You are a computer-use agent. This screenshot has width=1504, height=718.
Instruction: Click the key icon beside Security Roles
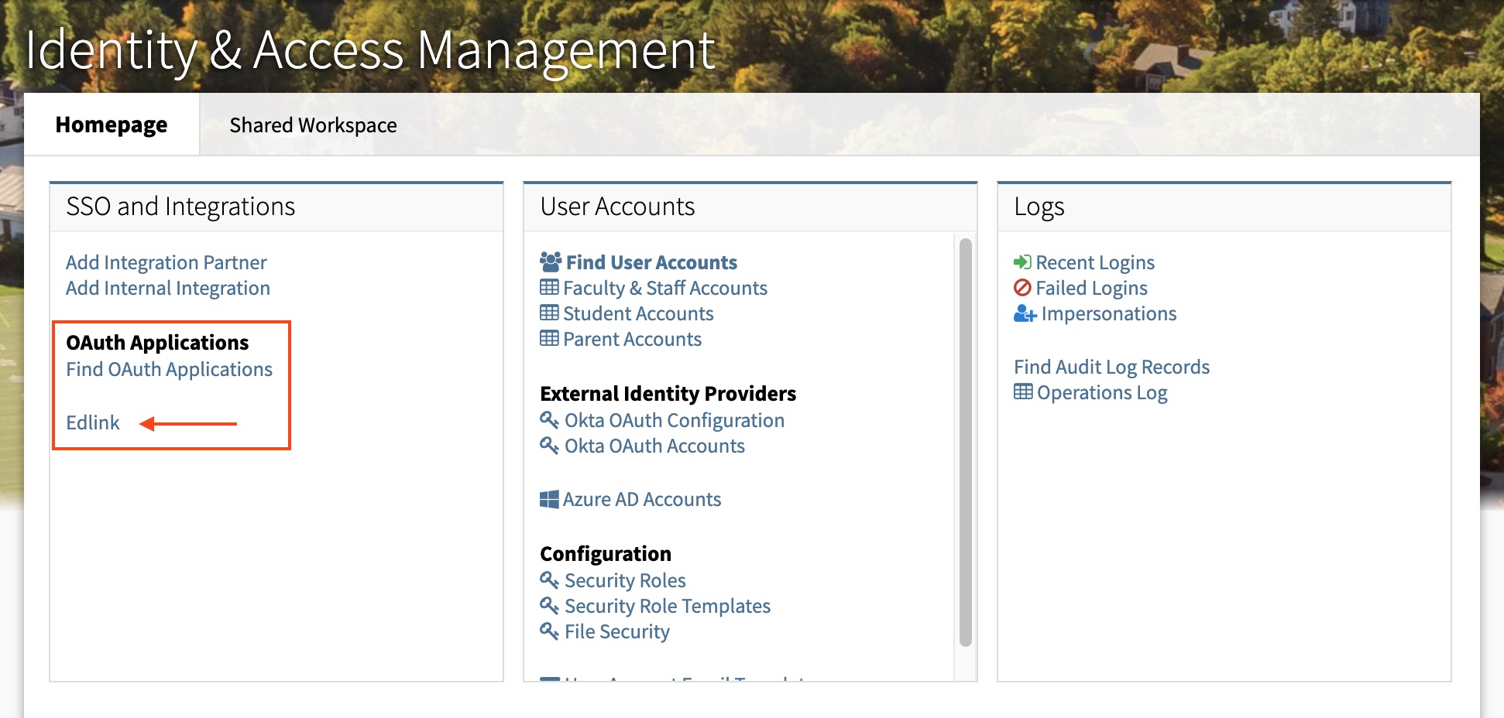point(549,580)
